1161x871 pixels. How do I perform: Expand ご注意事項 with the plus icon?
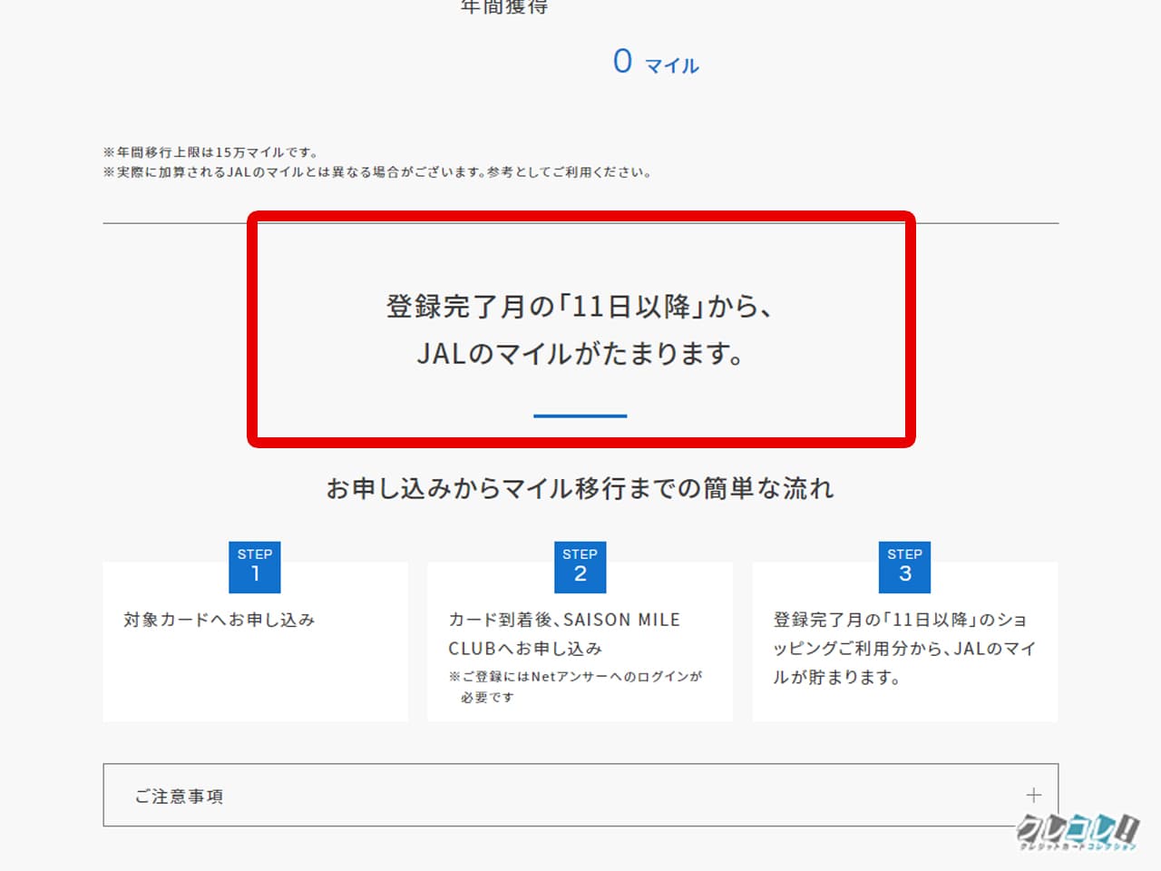1033,796
